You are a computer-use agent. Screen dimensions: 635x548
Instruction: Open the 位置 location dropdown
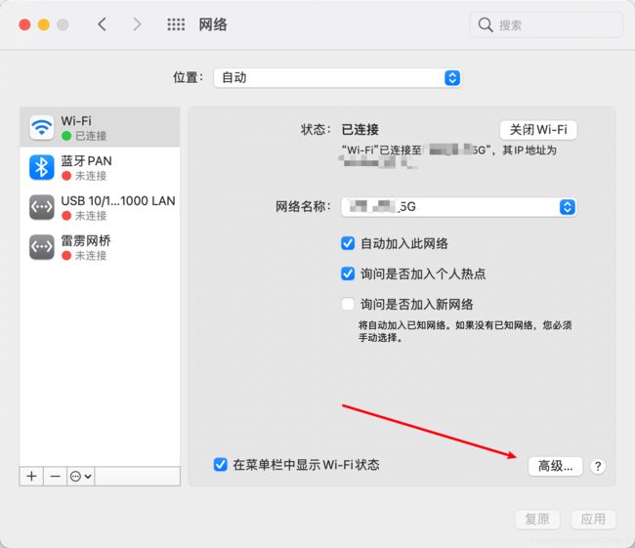point(337,77)
